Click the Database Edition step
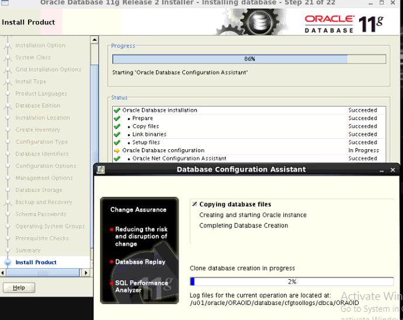Viewport: 403px width, 320px height. click(38, 106)
